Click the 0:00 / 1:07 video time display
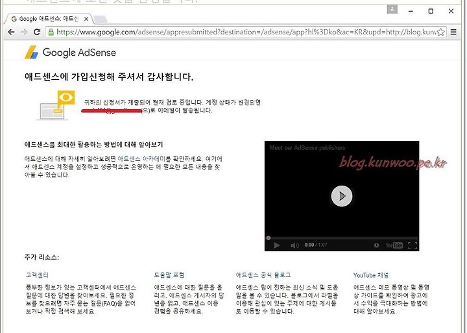 point(316,245)
